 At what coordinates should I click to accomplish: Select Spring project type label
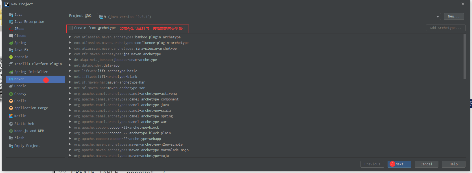(20, 43)
